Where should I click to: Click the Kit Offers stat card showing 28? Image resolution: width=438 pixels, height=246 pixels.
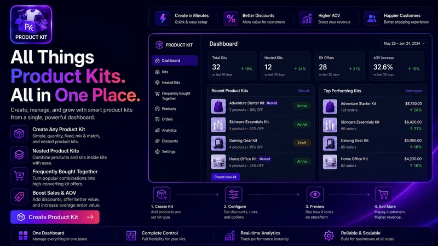pyautogui.click(x=339, y=66)
